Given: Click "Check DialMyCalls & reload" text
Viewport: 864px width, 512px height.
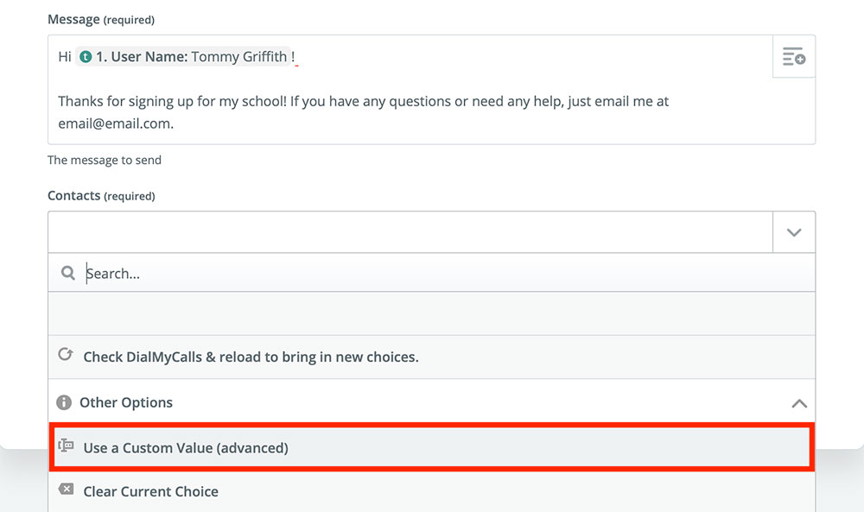Looking at the screenshot, I should pyautogui.click(x=251, y=357).
